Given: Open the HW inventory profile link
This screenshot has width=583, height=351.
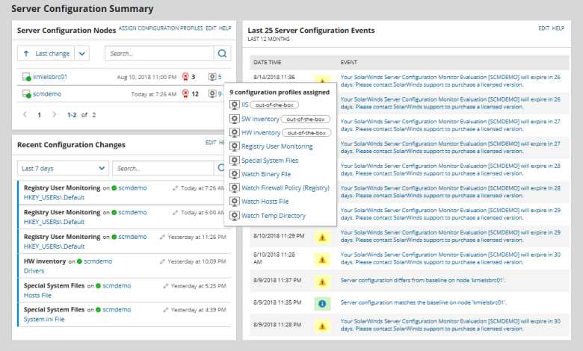Looking at the screenshot, I should pyautogui.click(x=261, y=133).
